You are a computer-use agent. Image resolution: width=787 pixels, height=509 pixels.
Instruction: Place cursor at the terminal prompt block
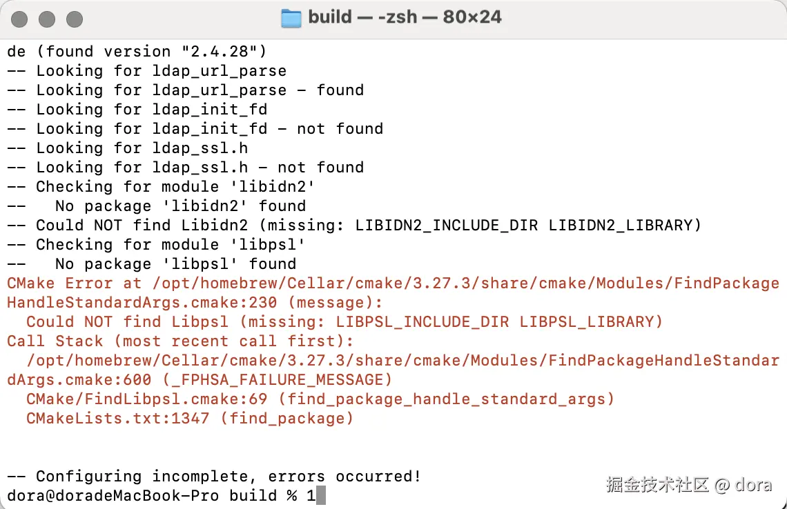pos(320,495)
